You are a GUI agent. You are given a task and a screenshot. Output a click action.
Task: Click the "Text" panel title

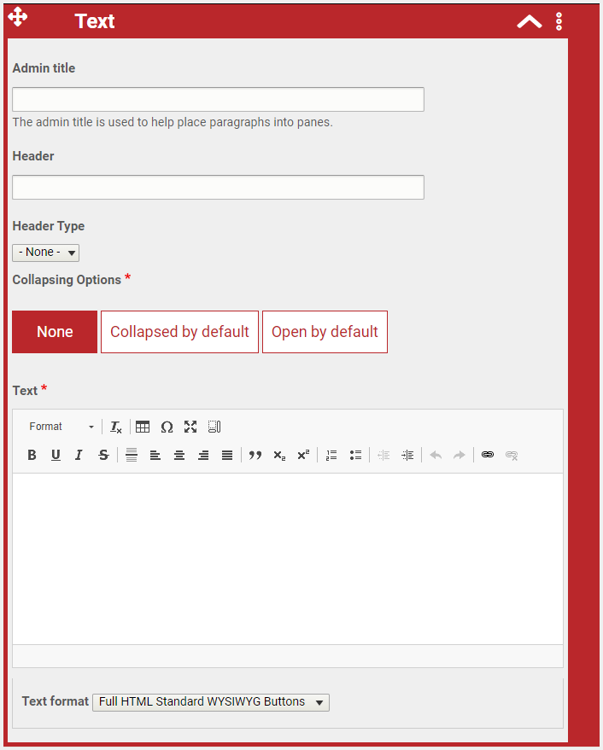pos(94,21)
